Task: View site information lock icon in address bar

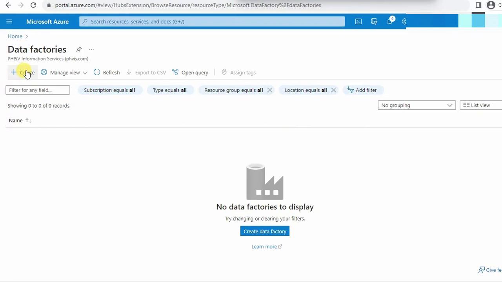Action: coord(49,5)
